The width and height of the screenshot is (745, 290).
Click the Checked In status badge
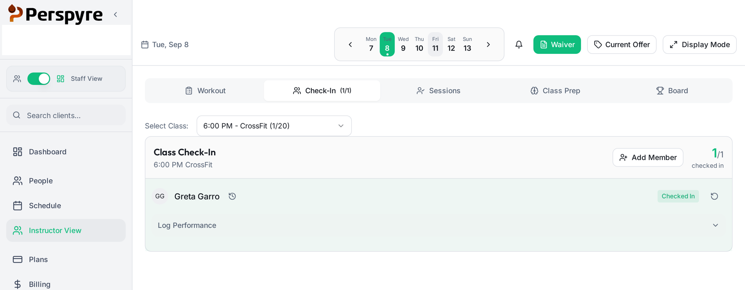[678, 196]
